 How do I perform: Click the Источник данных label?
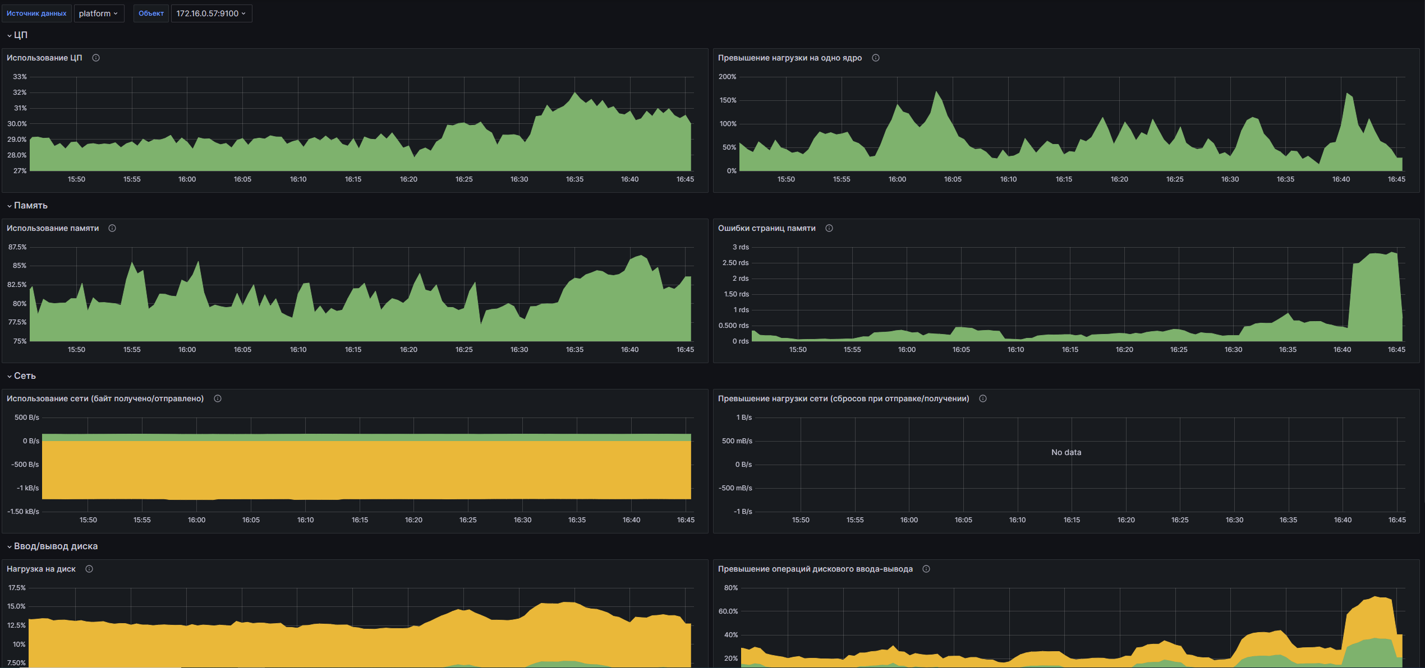click(x=36, y=13)
